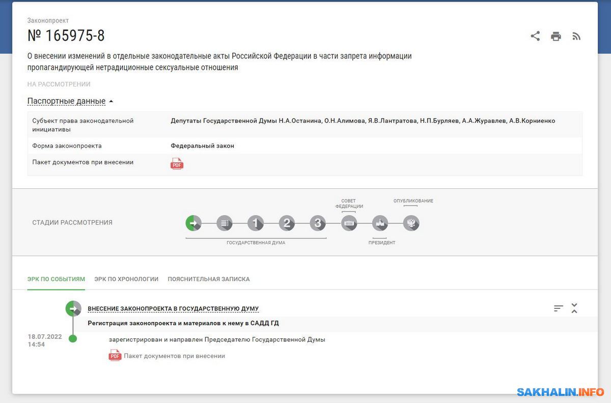Open the Пояснительная записка tab
611x403 pixels.
click(209, 279)
